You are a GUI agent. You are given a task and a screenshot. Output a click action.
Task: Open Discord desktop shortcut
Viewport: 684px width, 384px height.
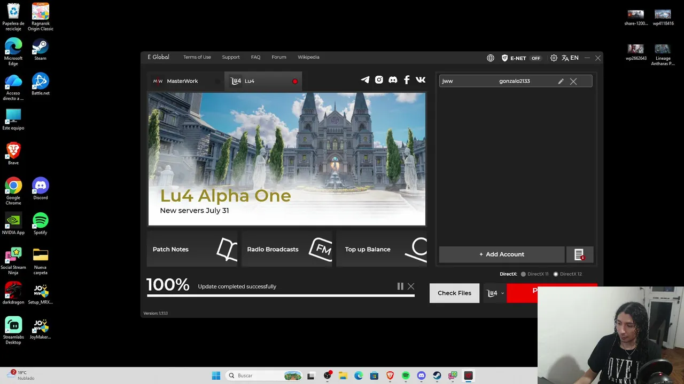pyautogui.click(x=41, y=189)
